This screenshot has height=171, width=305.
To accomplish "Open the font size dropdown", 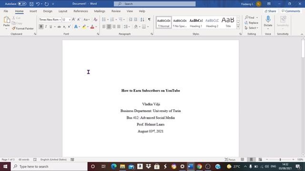I will click(70, 20).
